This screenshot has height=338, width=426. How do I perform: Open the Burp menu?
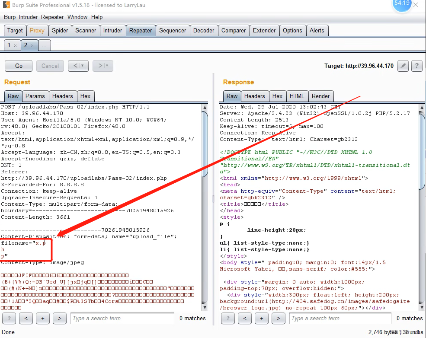(10, 17)
